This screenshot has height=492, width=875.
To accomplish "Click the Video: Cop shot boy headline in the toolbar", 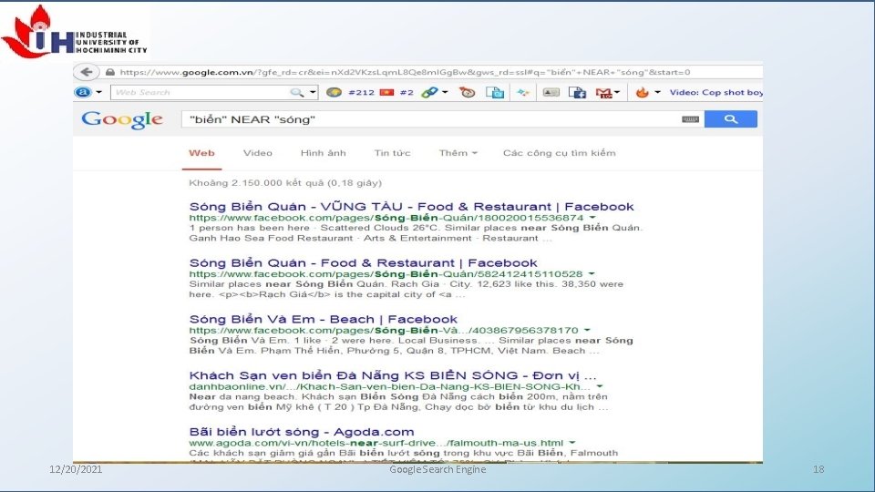I will pyautogui.click(x=716, y=92).
